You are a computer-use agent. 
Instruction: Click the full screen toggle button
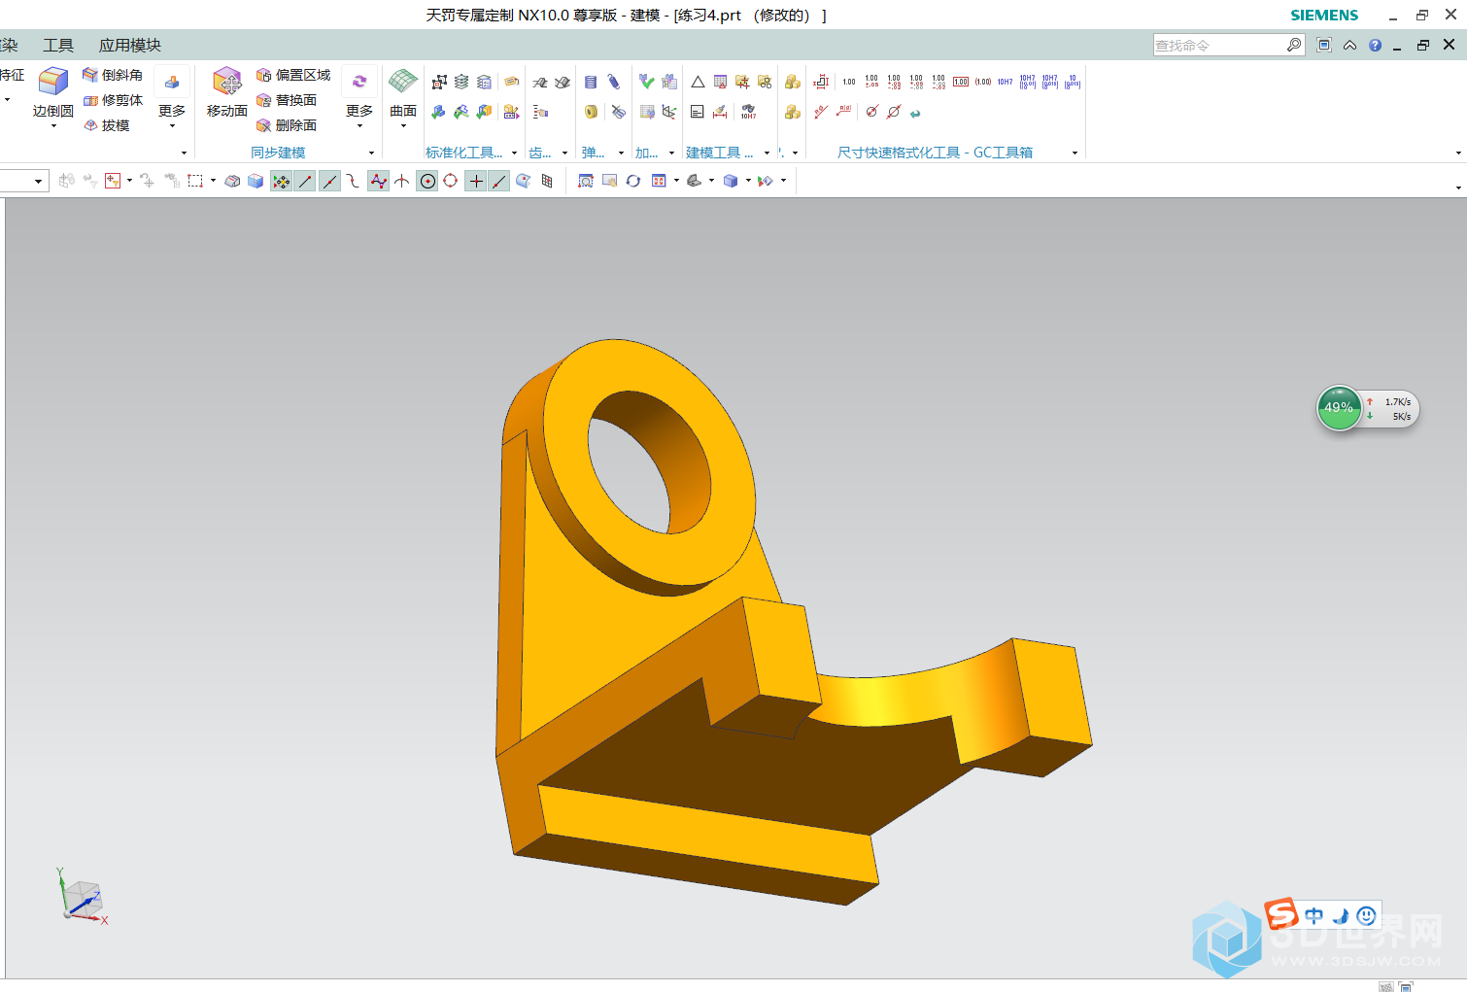pyautogui.click(x=1324, y=45)
